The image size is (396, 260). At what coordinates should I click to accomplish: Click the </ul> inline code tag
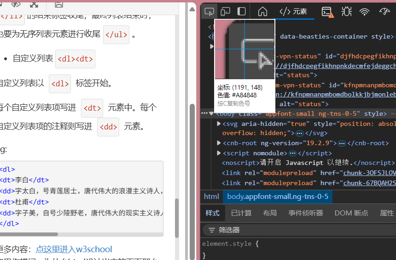(116, 34)
